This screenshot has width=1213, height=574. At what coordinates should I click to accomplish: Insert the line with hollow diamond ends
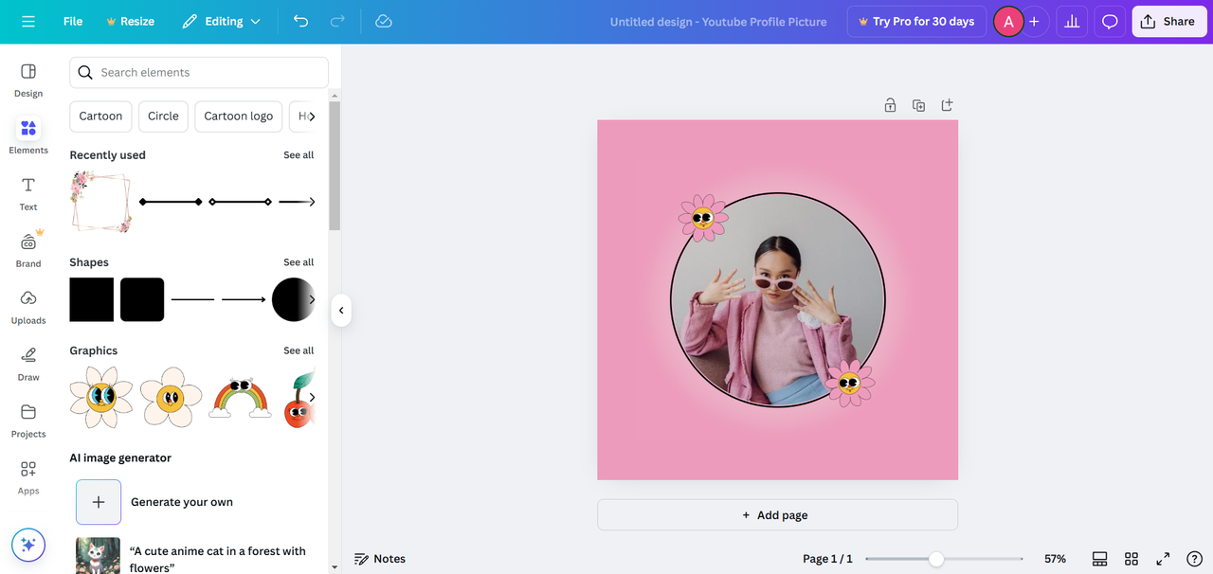tap(241, 202)
